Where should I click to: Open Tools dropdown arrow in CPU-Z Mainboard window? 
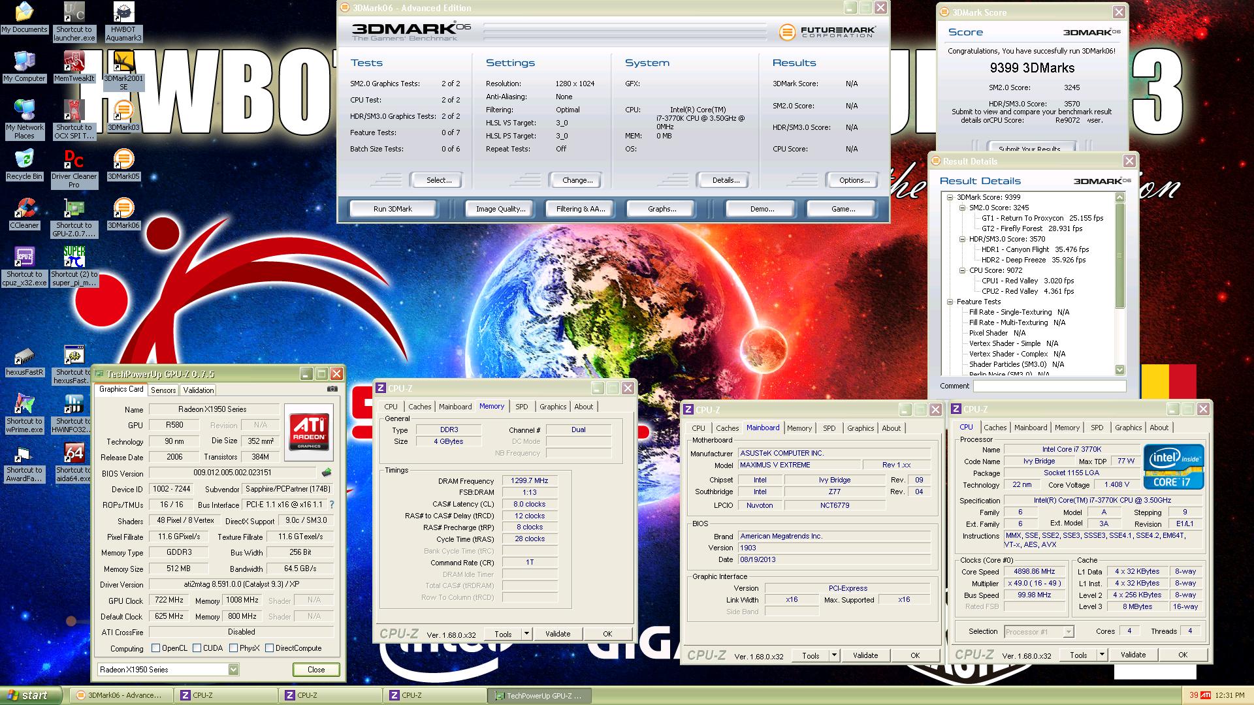[x=833, y=655]
